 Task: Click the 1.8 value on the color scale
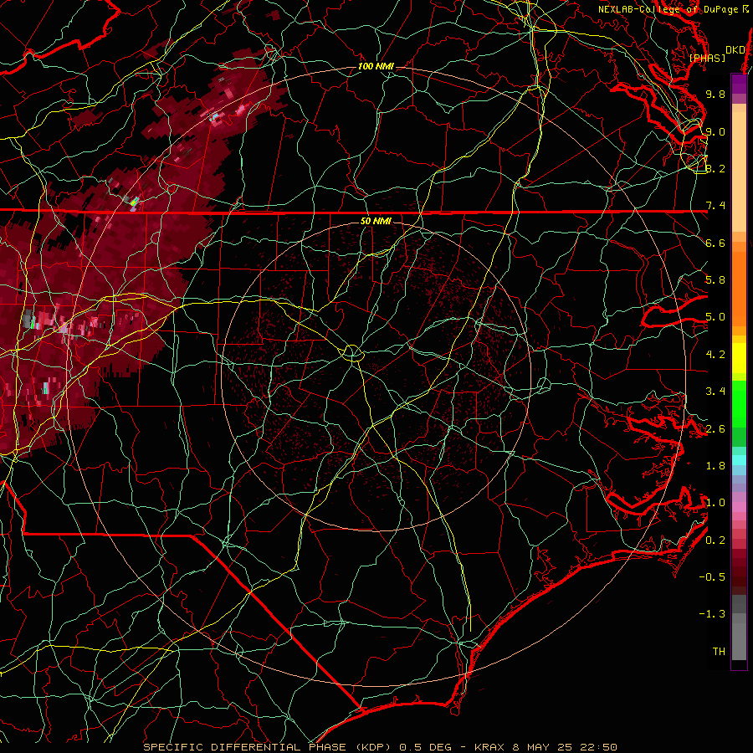pyautogui.click(x=715, y=466)
